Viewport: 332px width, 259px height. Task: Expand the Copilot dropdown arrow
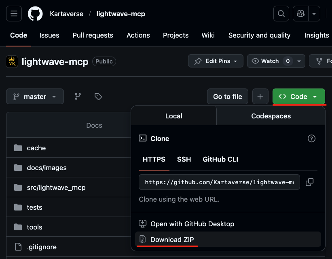(314, 14)
